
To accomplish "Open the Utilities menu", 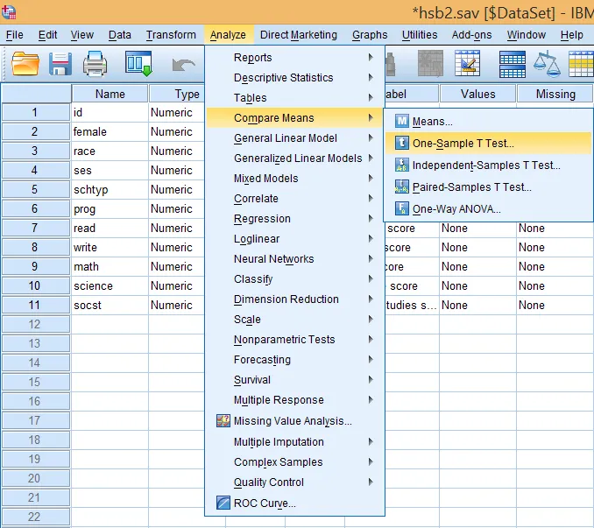I will 420,35.
